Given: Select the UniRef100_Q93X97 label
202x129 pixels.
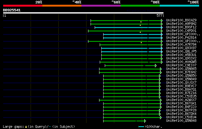Looking at the screenshot, I should [181, 48].
